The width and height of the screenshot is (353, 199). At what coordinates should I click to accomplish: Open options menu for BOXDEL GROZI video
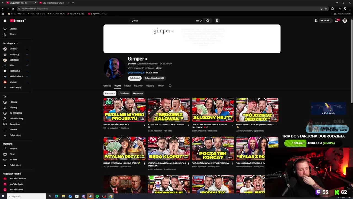(188, 125)
